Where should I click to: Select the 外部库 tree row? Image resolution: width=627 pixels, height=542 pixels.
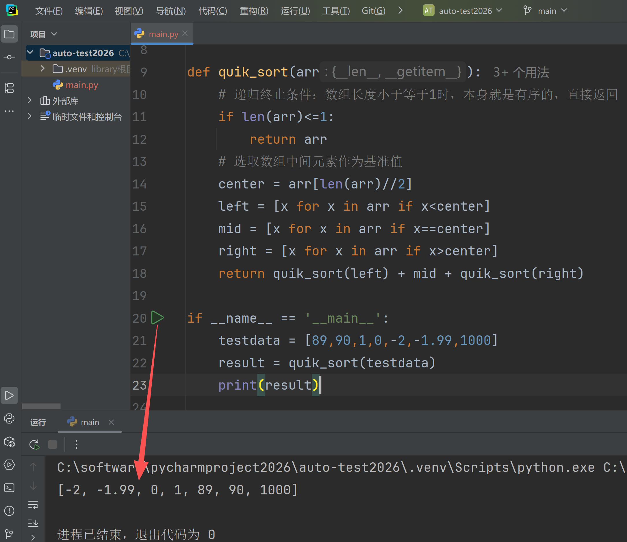(76, 100)
